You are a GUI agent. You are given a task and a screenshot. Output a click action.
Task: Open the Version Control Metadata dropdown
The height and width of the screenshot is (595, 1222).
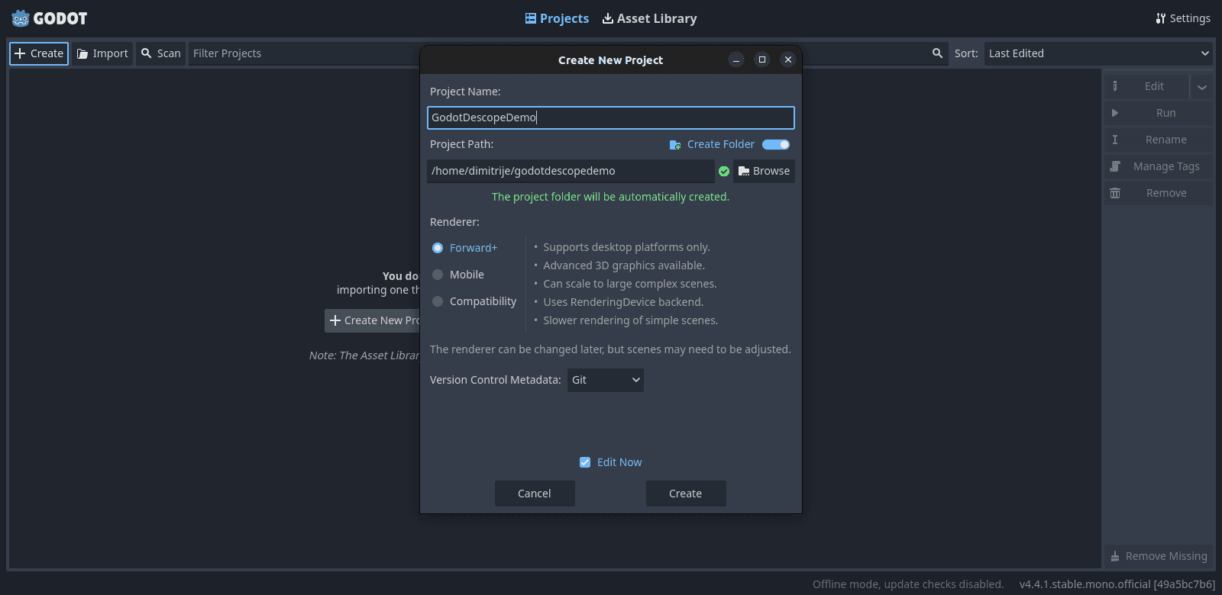[x=605, y=380]
